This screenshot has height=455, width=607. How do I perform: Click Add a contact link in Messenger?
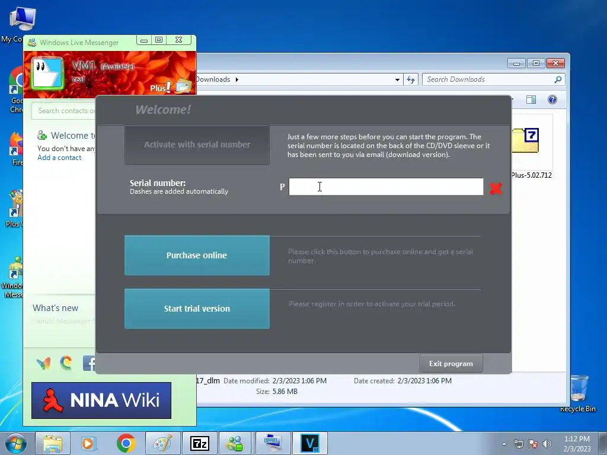pos(59,158)
